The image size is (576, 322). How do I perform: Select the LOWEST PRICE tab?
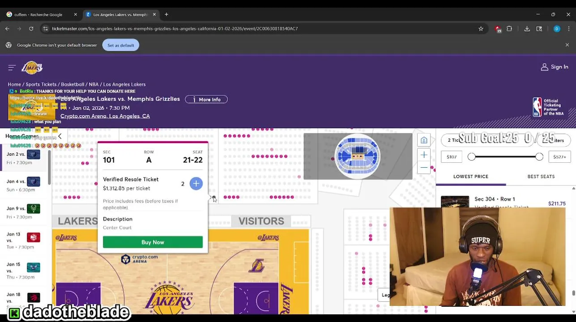click(x=471, y=177)
